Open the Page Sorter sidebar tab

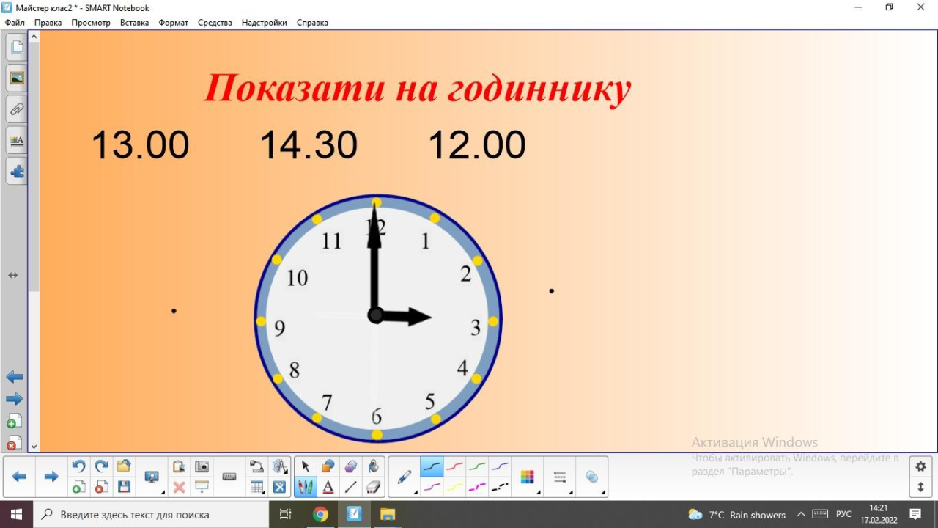click(16, 46)
